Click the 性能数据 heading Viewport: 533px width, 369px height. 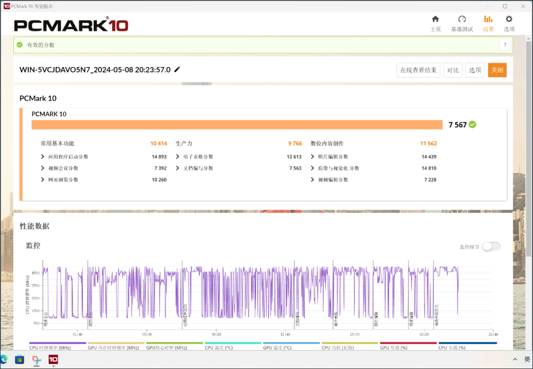35,226
